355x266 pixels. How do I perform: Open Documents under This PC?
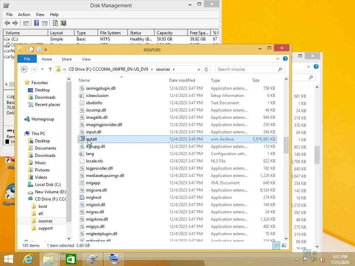45,148
